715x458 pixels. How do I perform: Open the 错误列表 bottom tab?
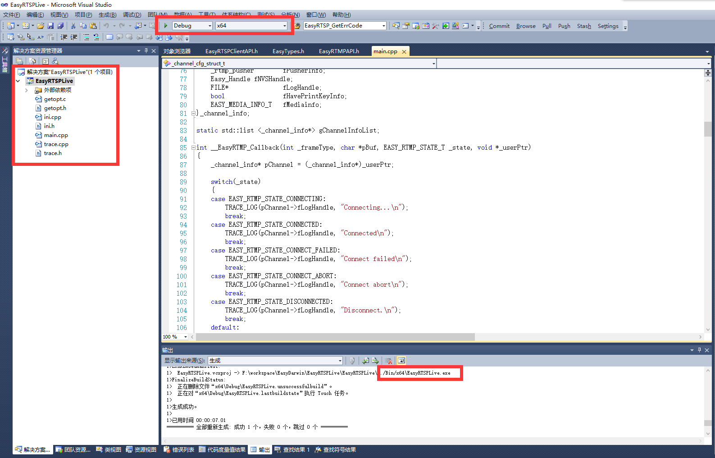tap(179, 449)
